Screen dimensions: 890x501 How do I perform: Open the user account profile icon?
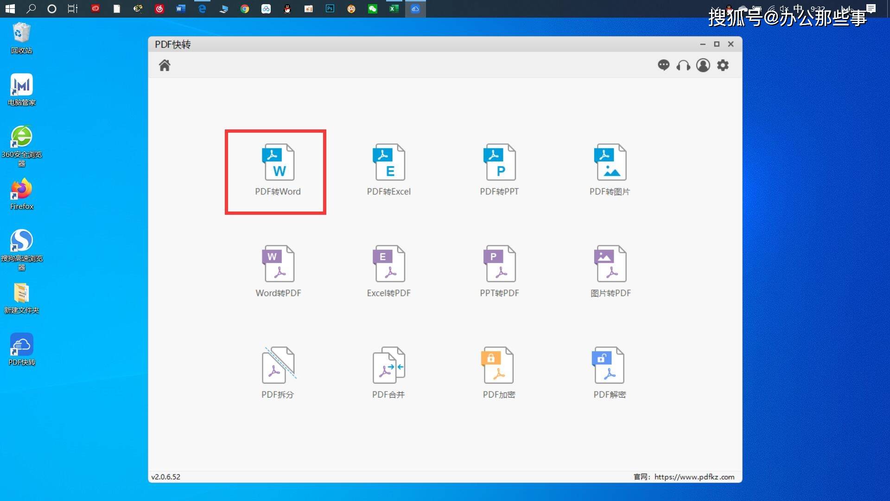[x=703, y=65]
